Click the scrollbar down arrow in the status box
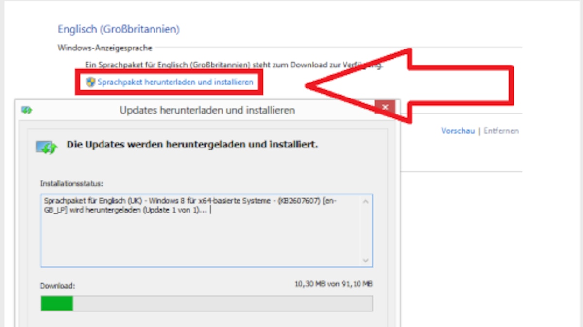 (x=365, y=260)
